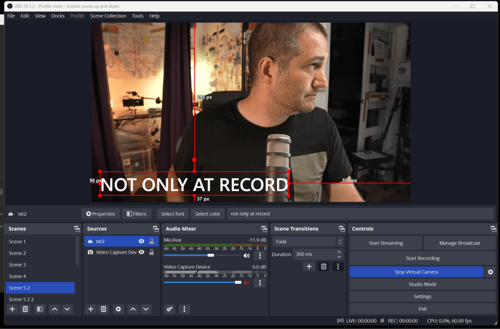Enter Studio Mode
The height and width of the screenshot is (329, 500).
(422, 284)
